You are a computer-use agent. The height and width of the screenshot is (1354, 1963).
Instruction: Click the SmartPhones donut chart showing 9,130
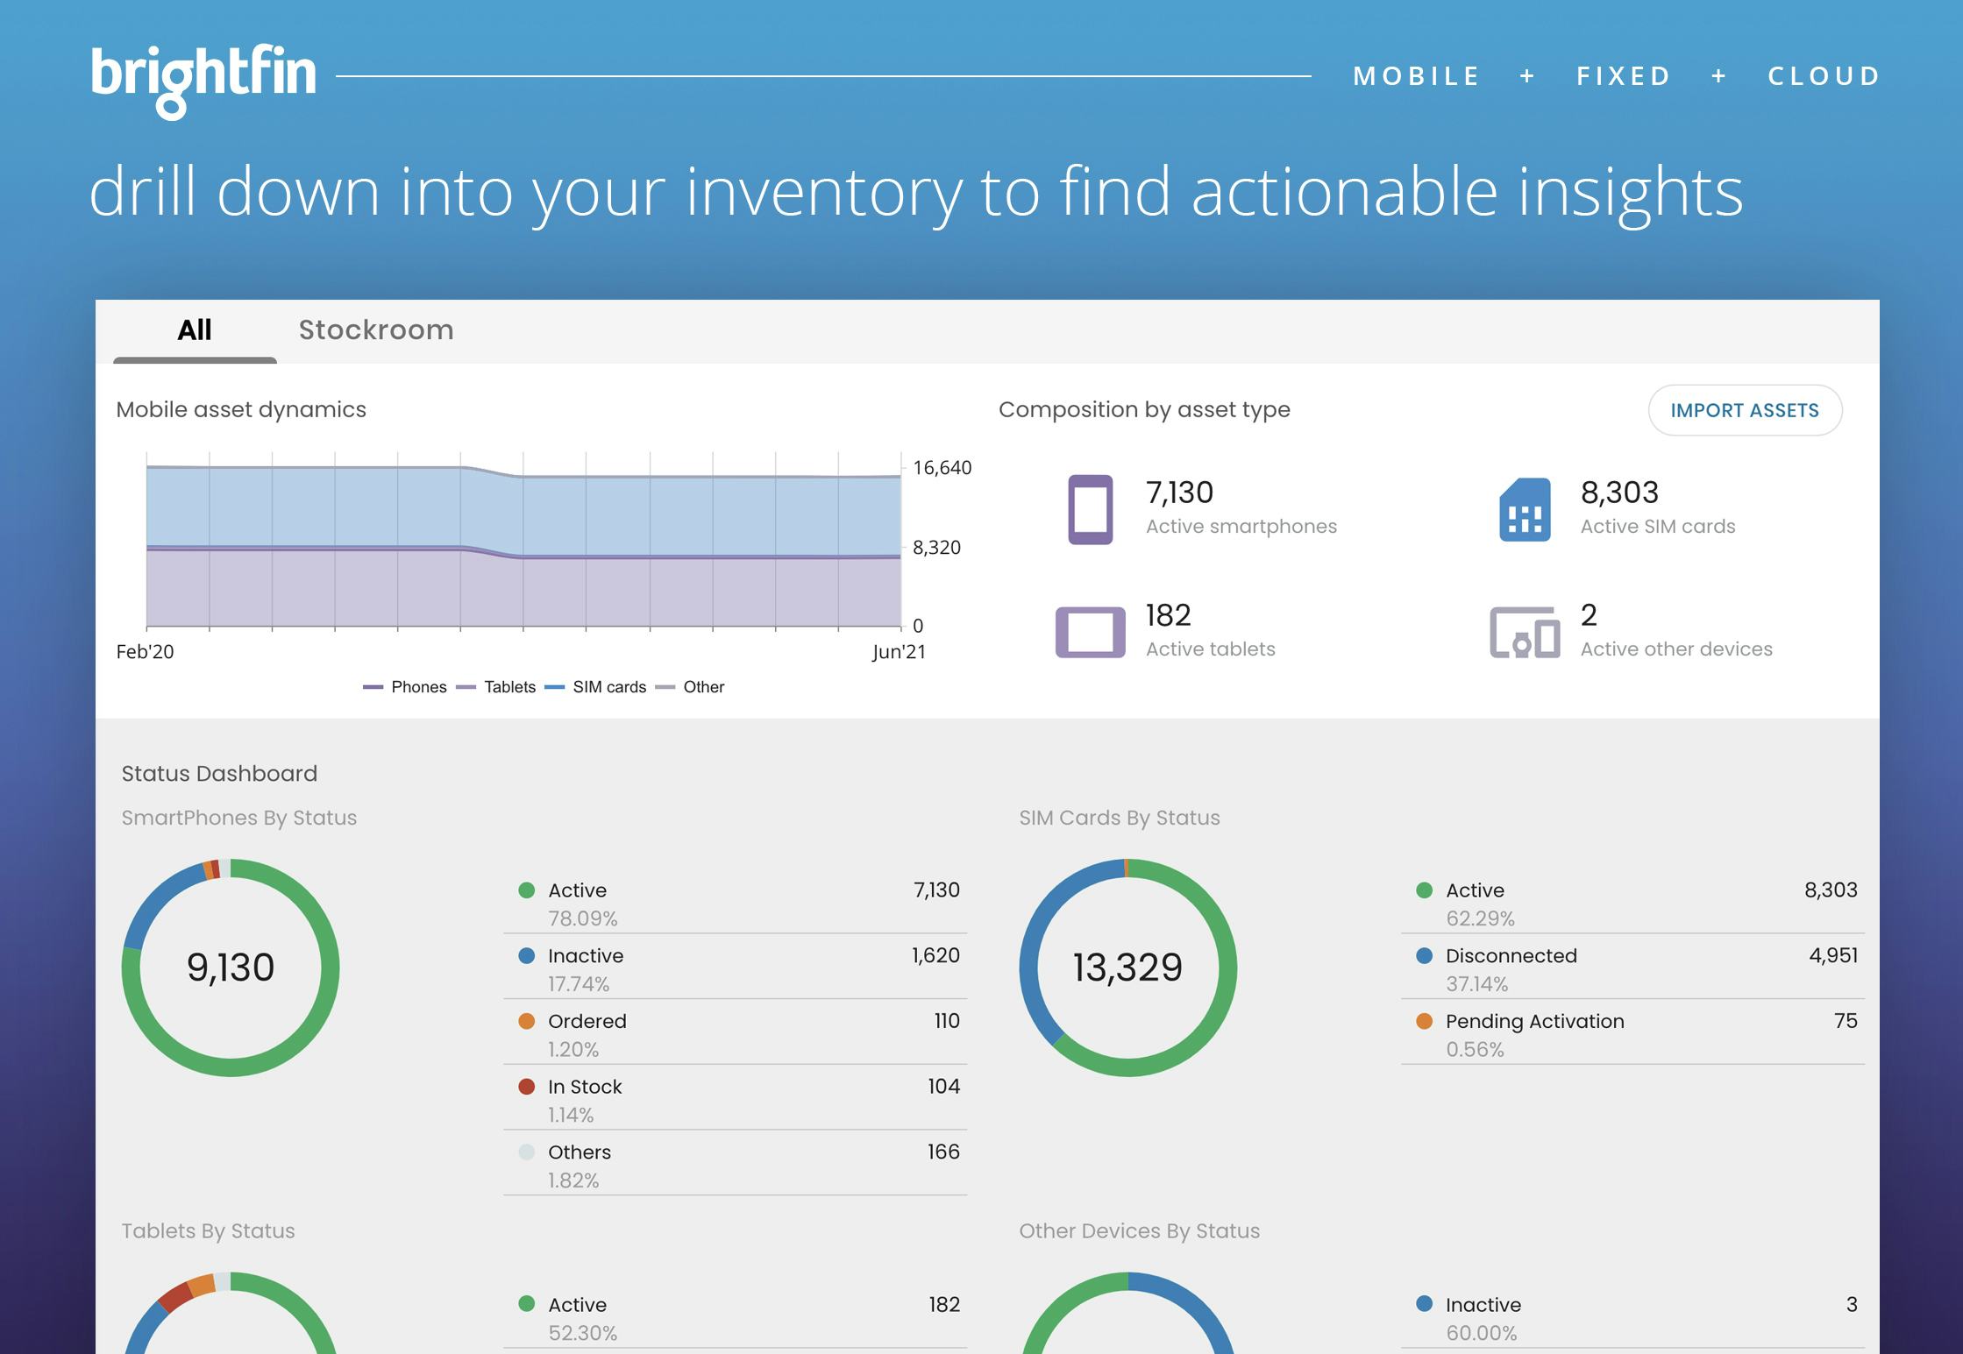pyautogui.click(x=231, y=968)
